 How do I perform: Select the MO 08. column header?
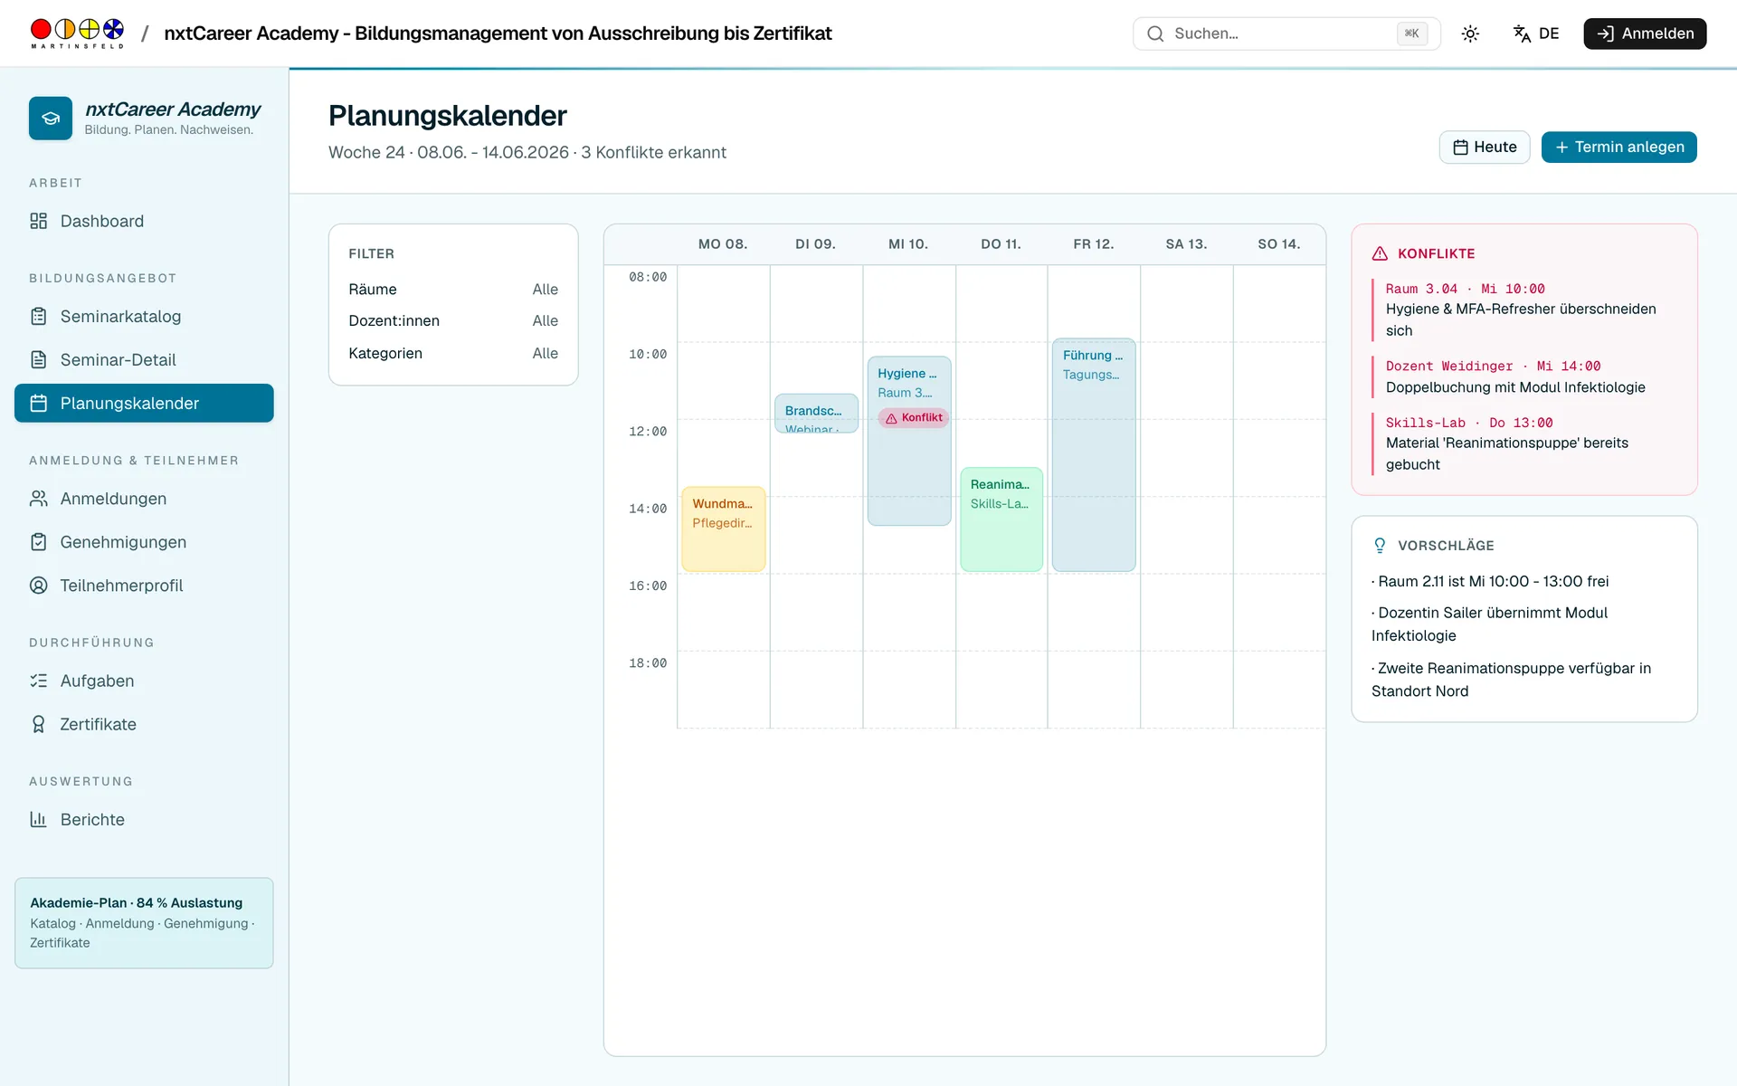coord(723,244)
